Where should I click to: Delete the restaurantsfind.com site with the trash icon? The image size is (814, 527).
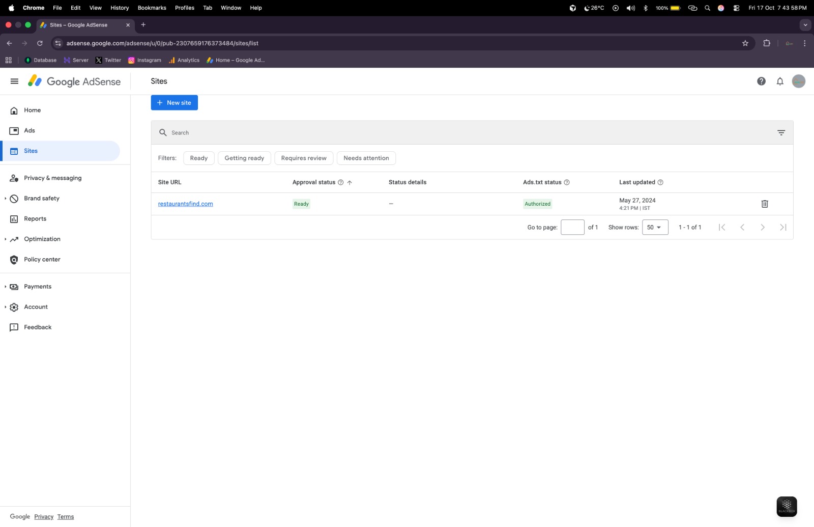764,204
